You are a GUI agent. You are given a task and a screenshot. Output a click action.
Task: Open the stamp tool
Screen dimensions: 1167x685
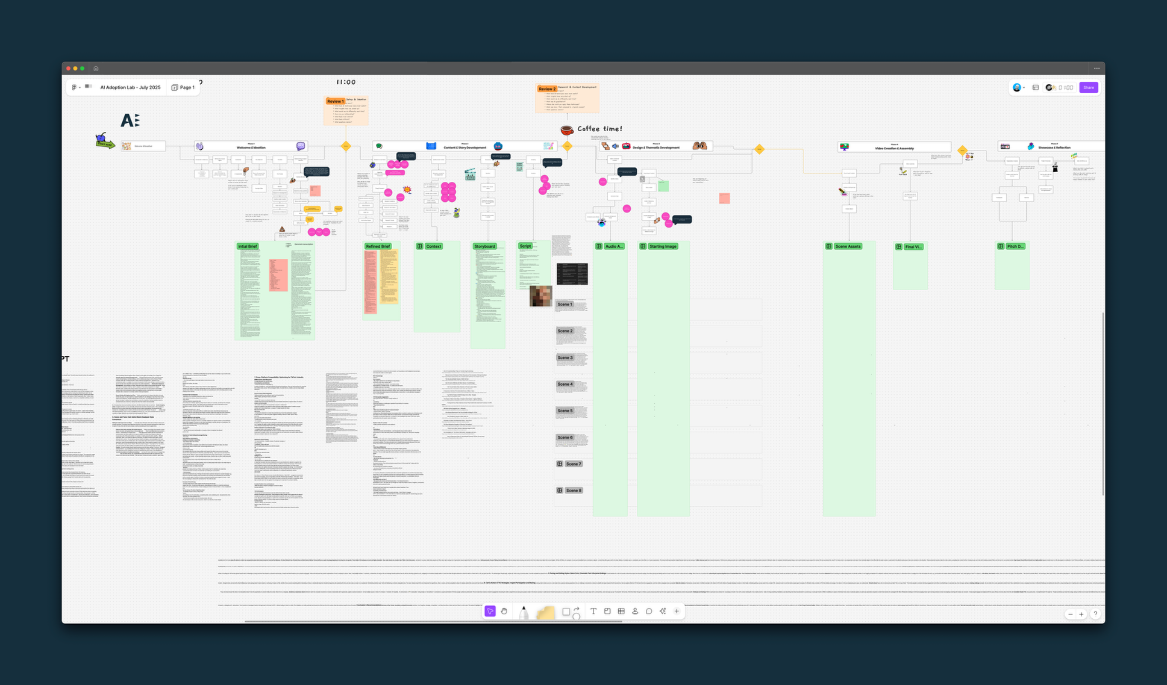click(x=635, y=611)
